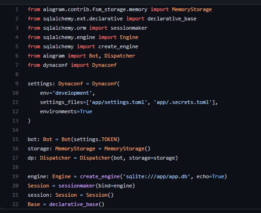Image resolution: width=261 pixels, height=213 pixels.
Task: Click declarative_base on import line 2
Action: point(172,19)
